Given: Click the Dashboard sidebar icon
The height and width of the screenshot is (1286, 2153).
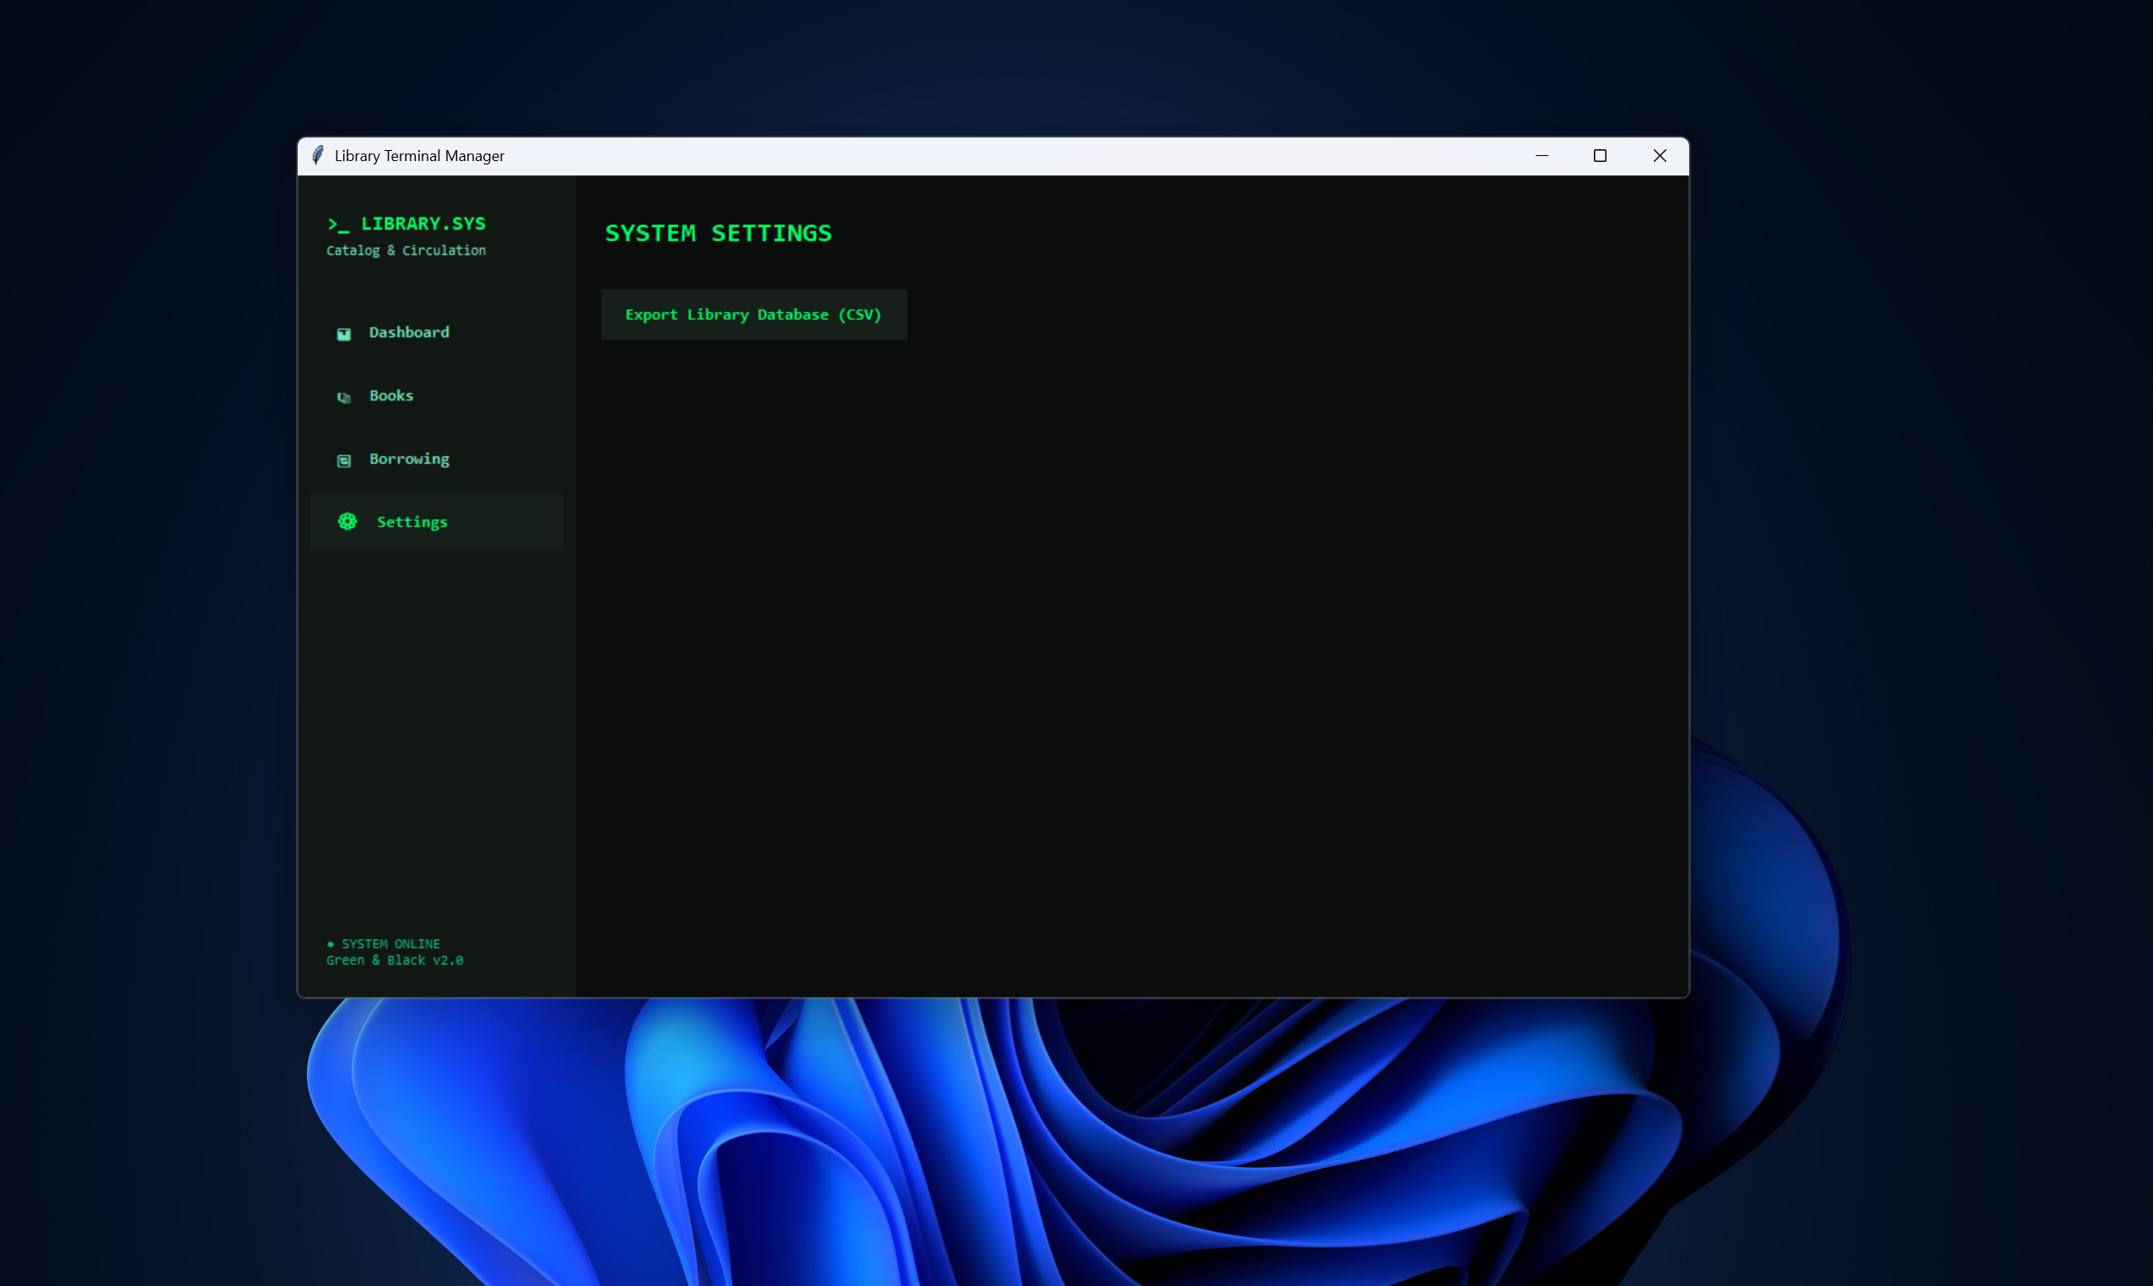Looking at the screenshot, I should [x=344, y=334].
